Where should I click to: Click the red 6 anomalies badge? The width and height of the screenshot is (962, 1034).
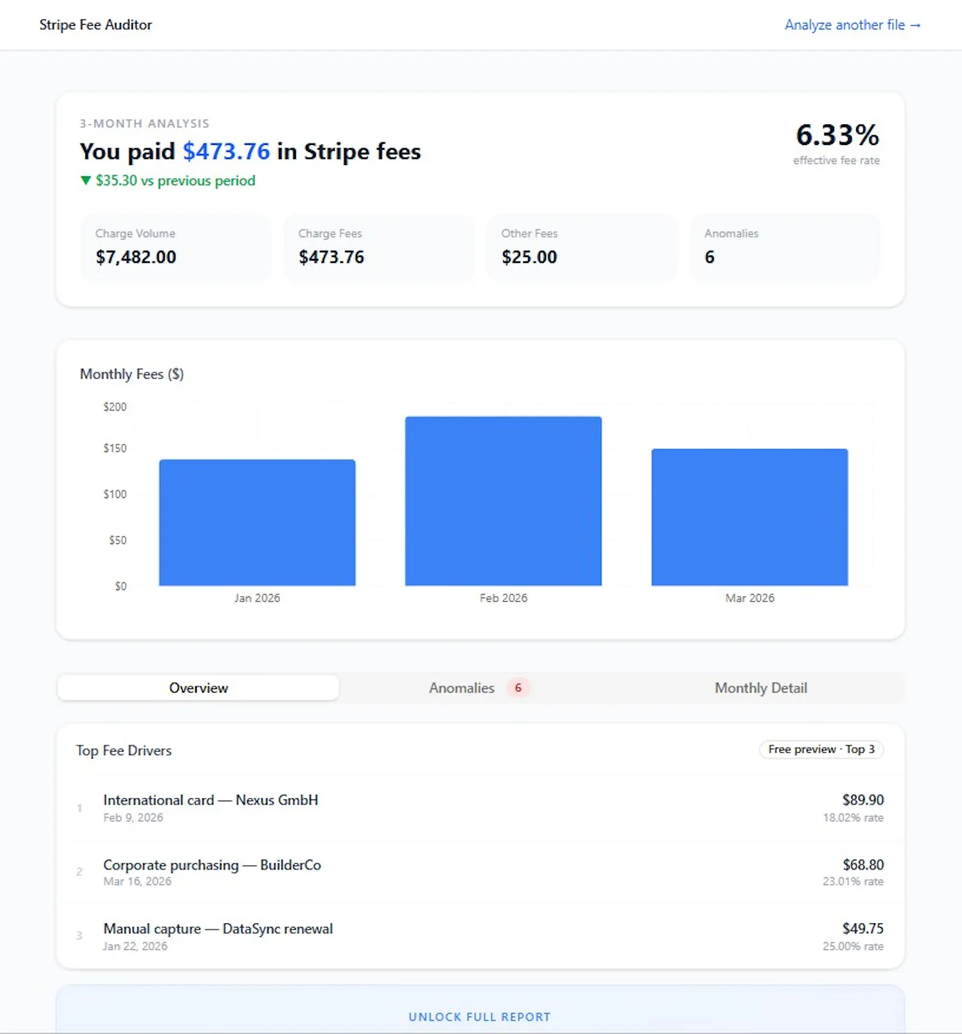click(x=518, y=688)
